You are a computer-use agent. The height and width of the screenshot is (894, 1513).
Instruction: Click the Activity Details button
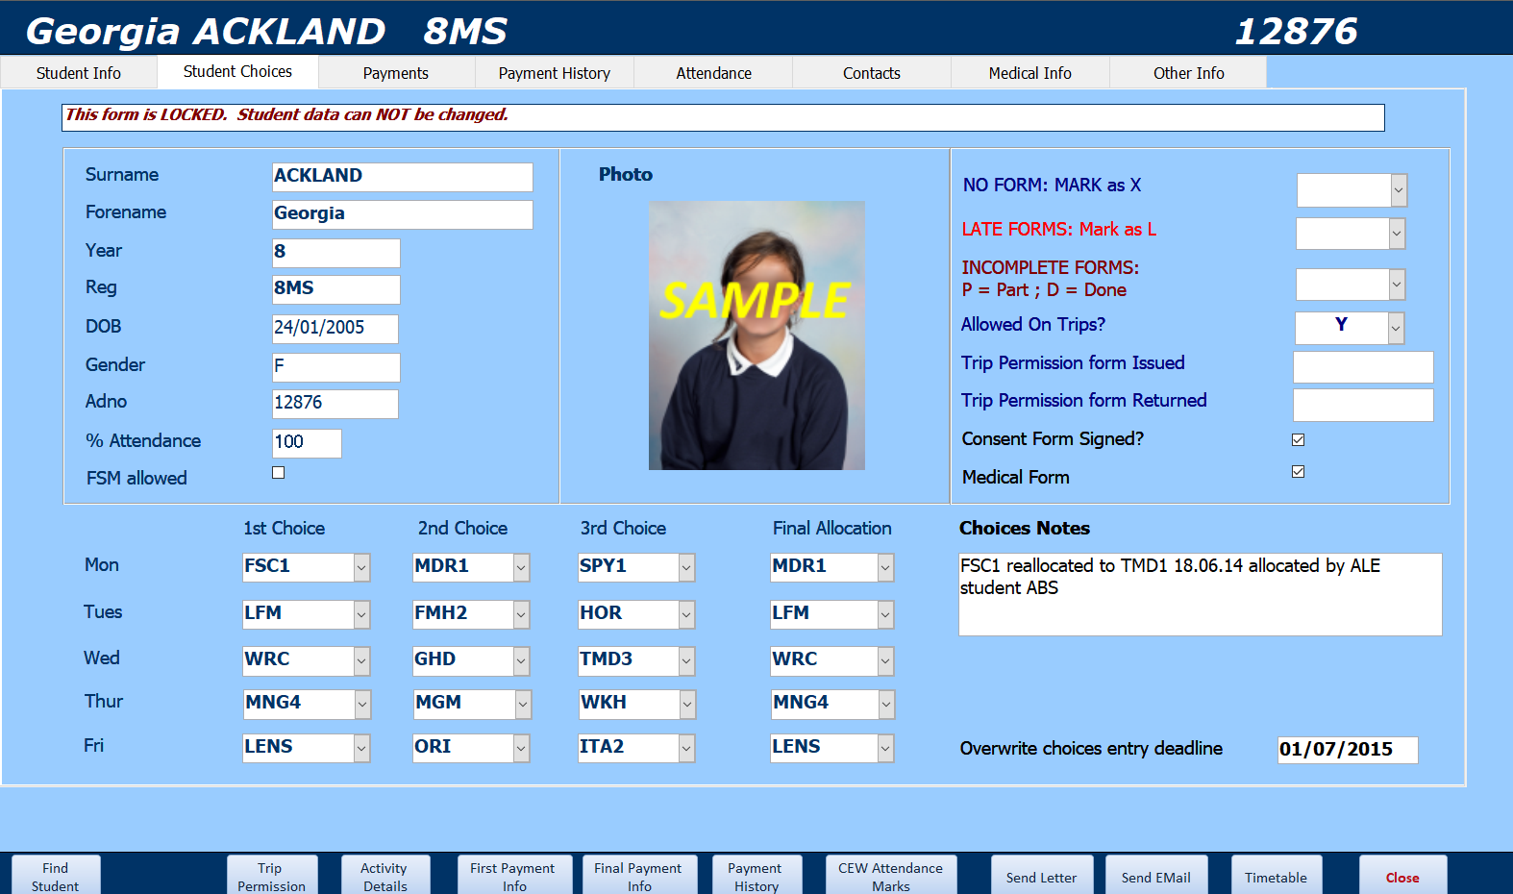tap(384, 876)
